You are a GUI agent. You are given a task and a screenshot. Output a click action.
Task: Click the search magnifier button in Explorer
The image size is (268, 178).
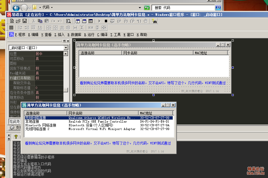[218, 7]
